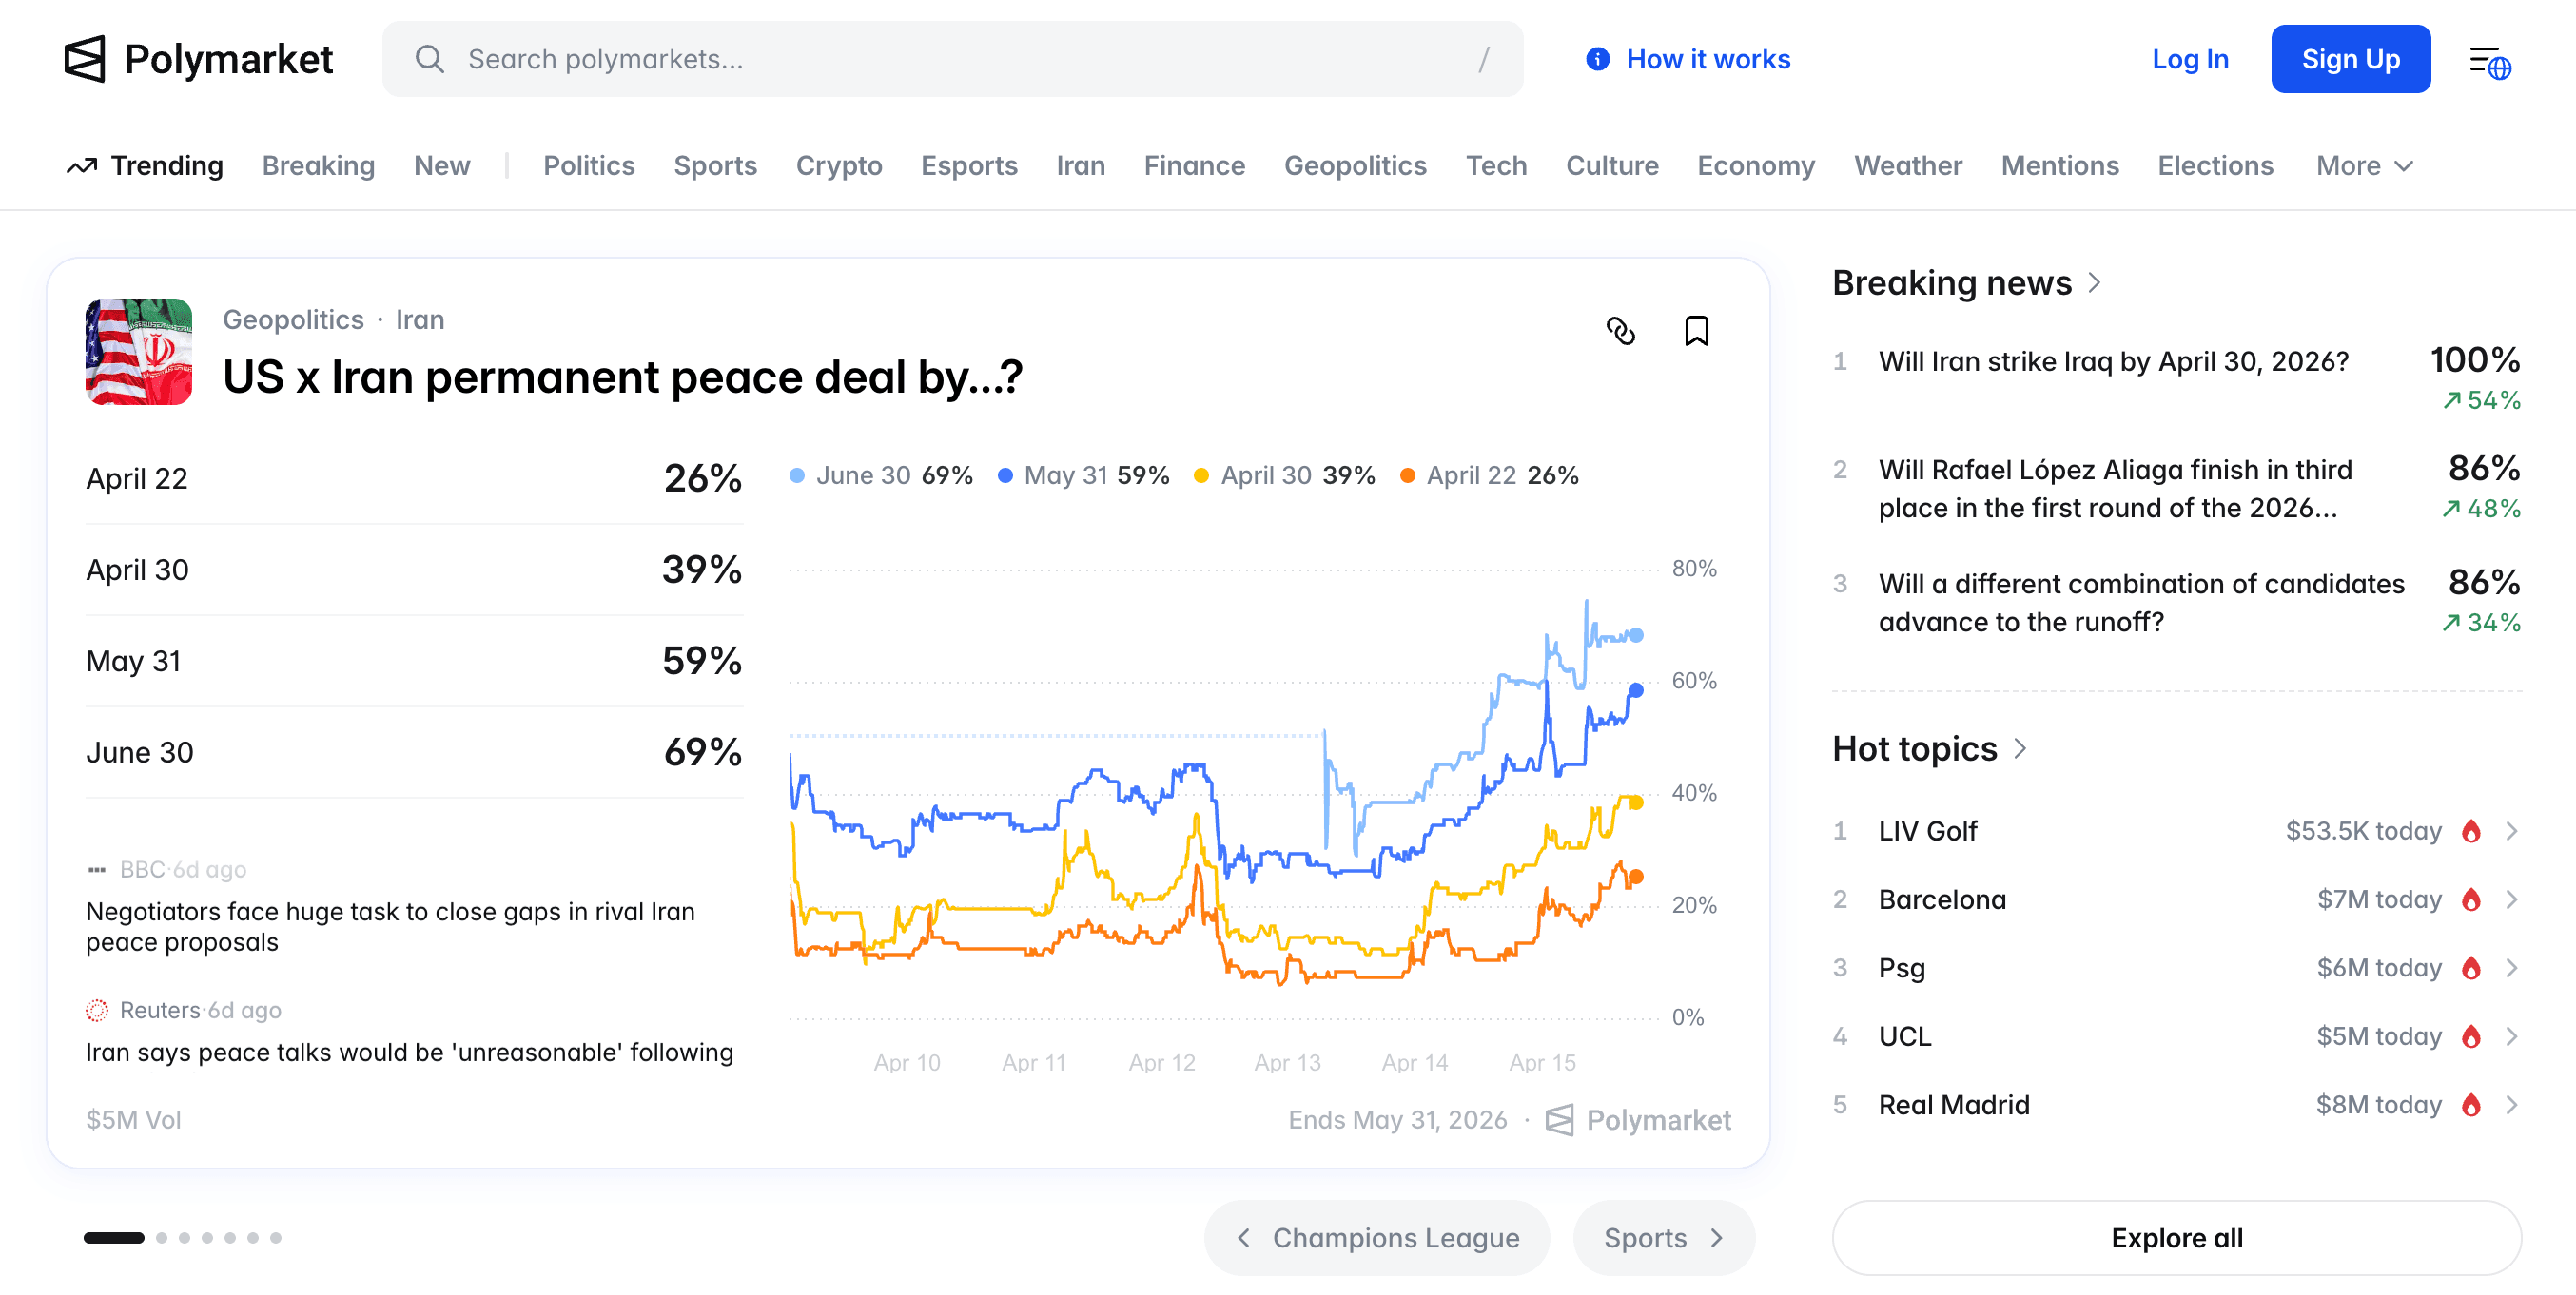Toggle the June 30 series in chart legend
The height and width of the screenshot is (1295, 2576).
863,475
